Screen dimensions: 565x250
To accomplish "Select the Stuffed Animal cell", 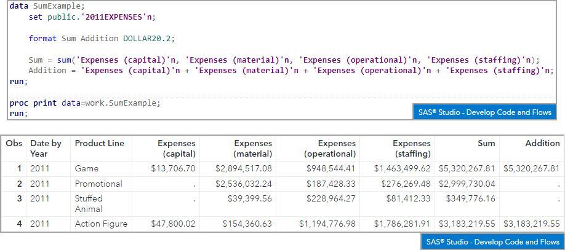I will pos(89,203).
